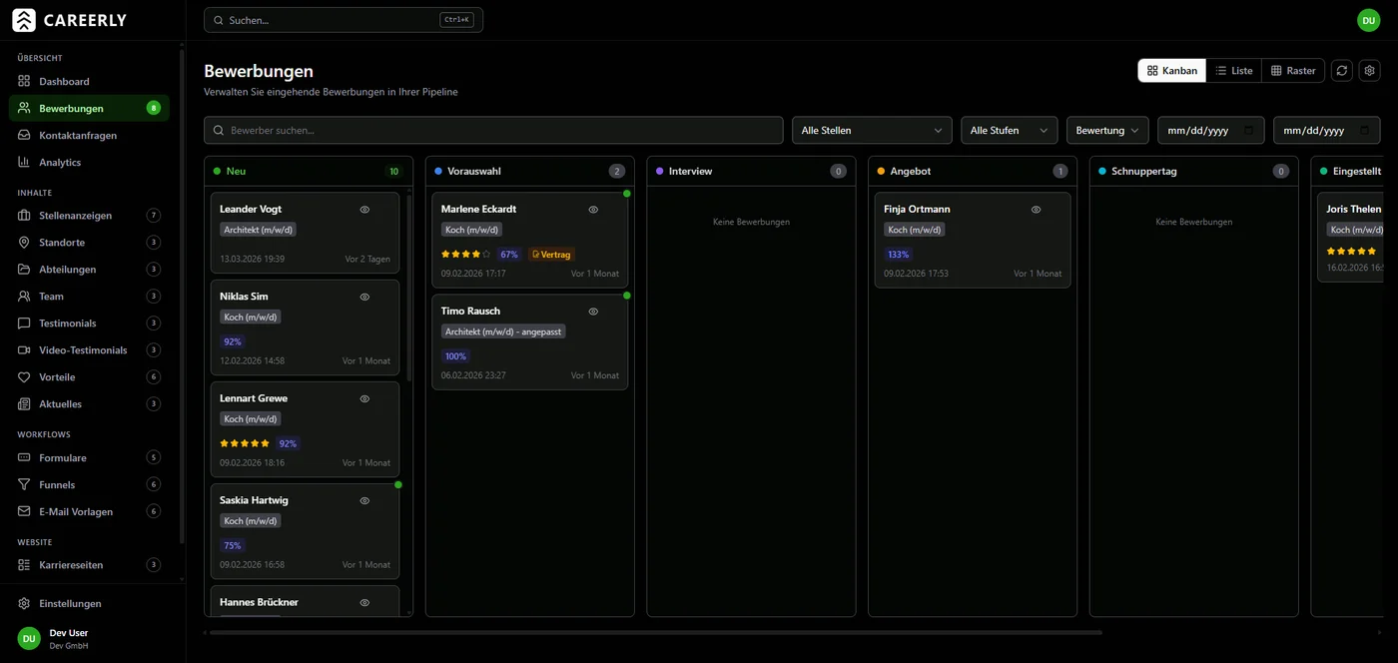Screen dimensions: 1398x663
Task: Focus the Bewerber suchen input
Action: [493, 131]
